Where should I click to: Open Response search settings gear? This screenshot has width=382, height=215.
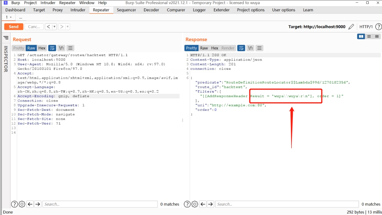[195, 204]
